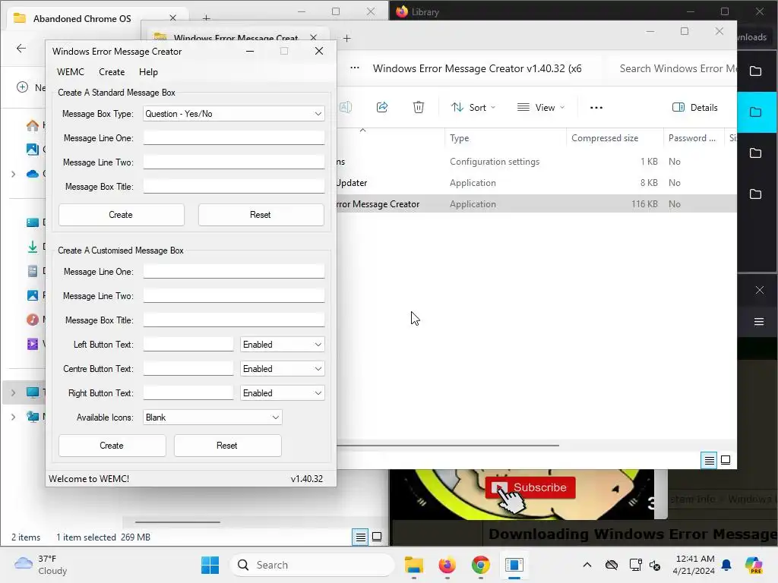Open the Message Box Type dropdown
Viewport: 778px width, 583px height.
click(234, 114)
